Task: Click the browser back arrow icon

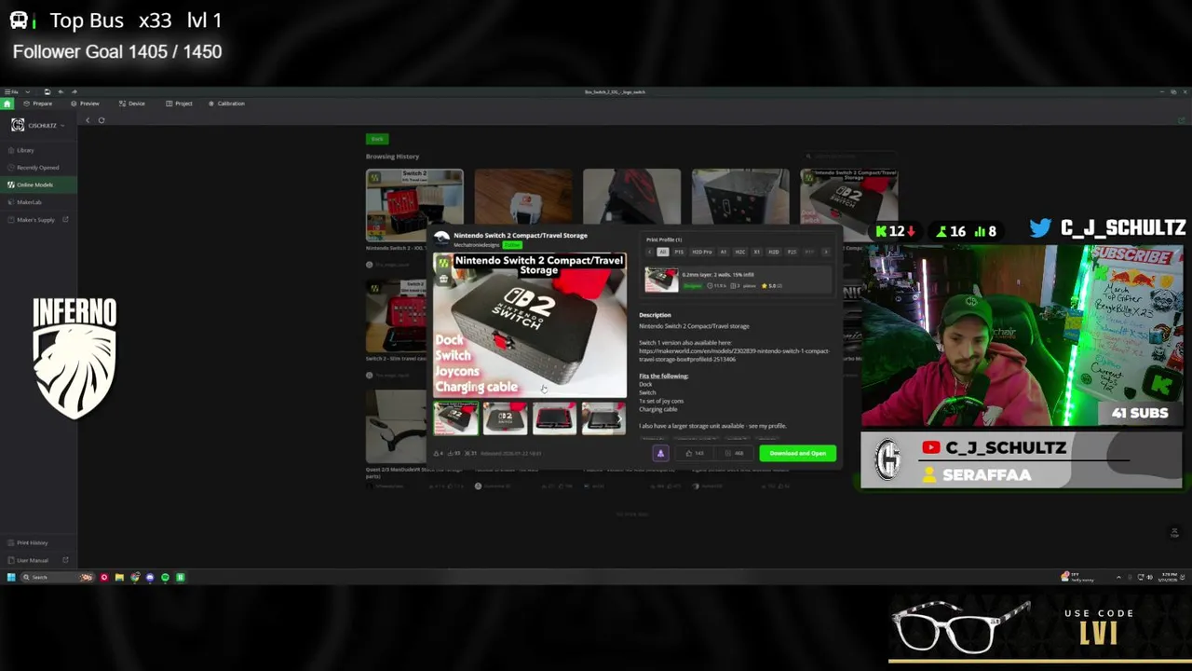Action: coord(88,120)
